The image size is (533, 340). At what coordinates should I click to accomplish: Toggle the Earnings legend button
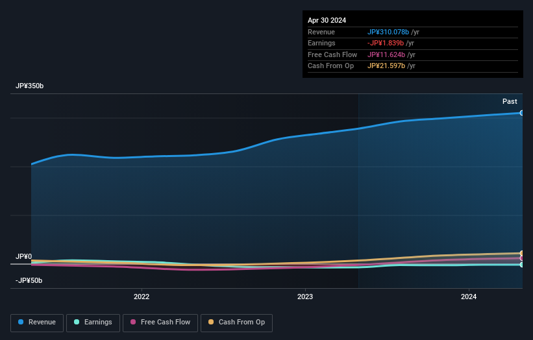(x=93, y=322)
